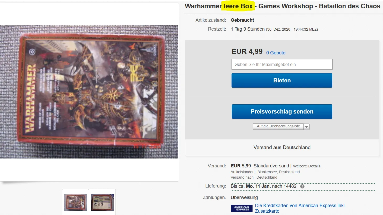
Task: Open the watchlist dropdown arrow
Action: point(307,127)
